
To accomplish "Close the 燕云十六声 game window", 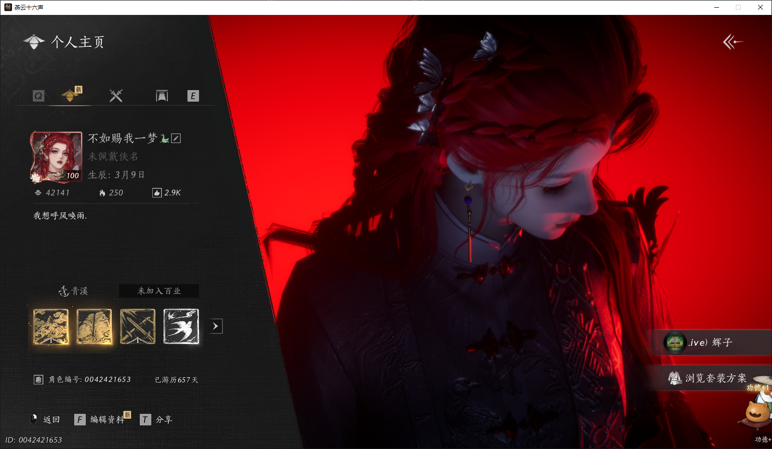I will tap(760, 7).
